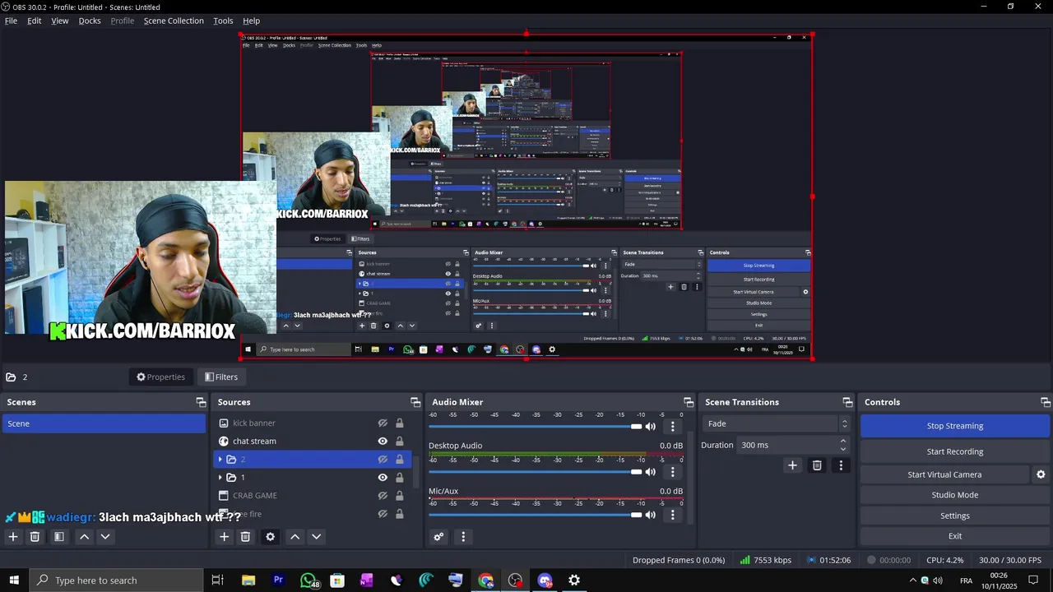Open virtual camera settings gear icon
Screen dimensions: 1053x592
pyautogui.click(x=1041, y=474)
